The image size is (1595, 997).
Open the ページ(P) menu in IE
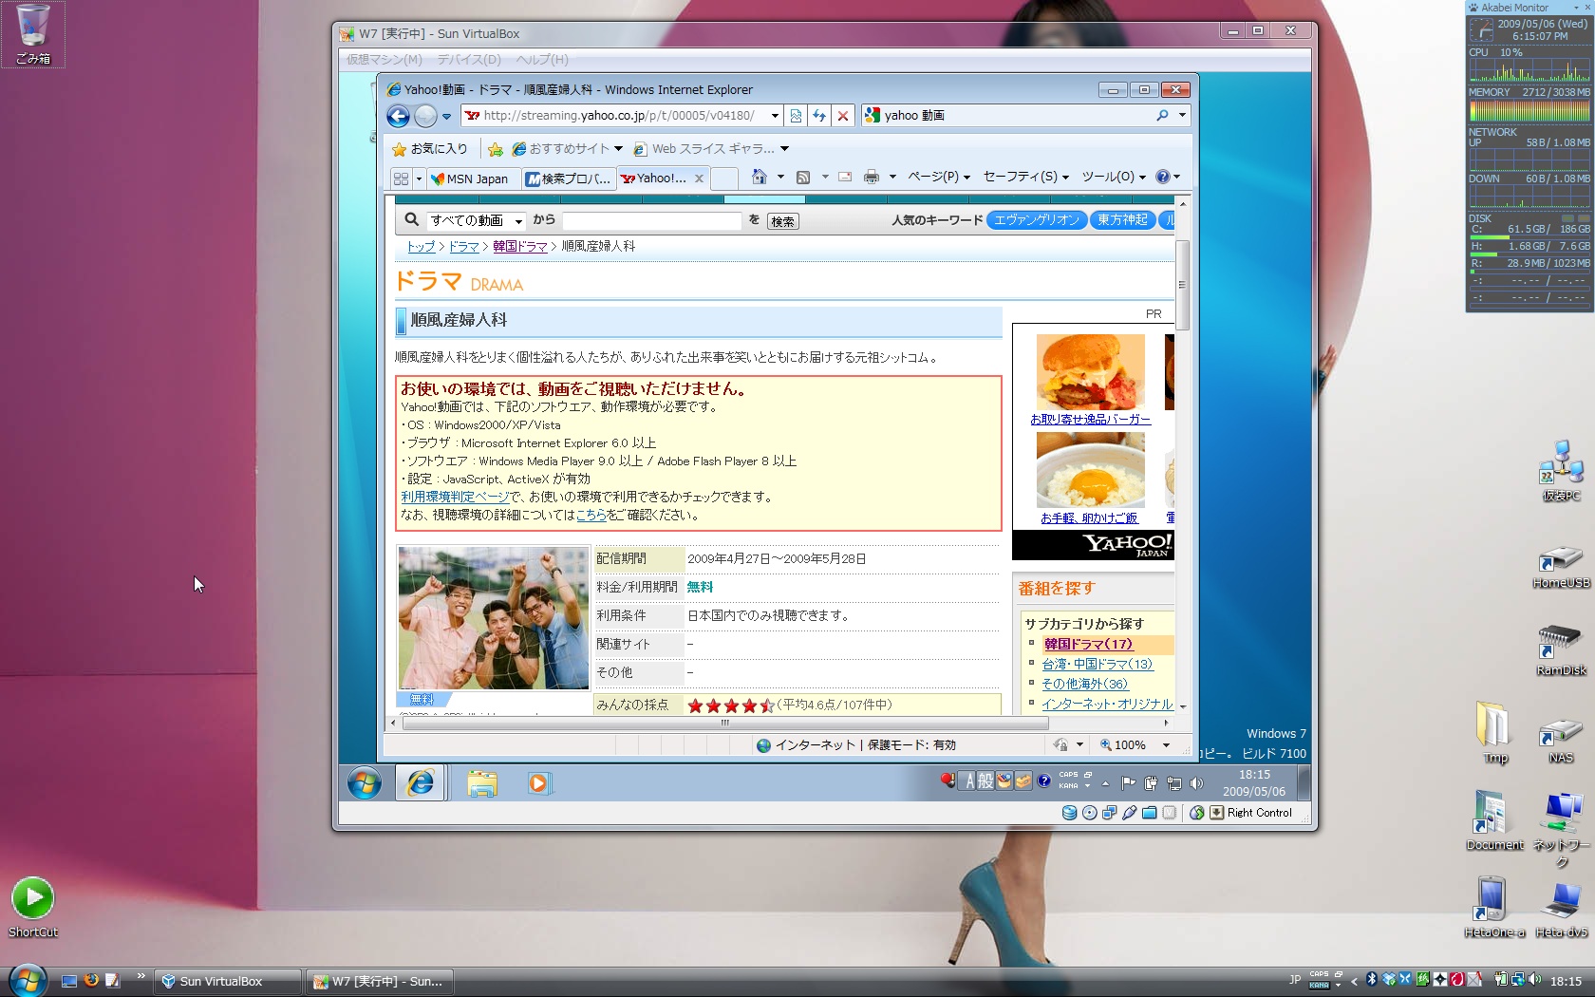[939, 177]
